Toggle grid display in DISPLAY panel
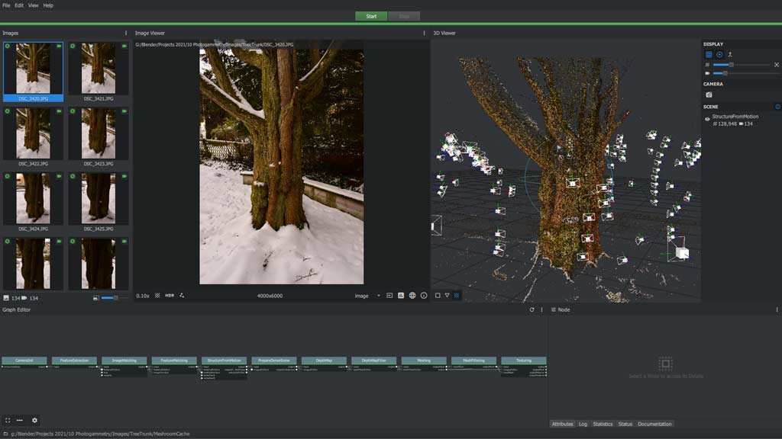Image resolution: width=782 pixels, height=439 pixels. pyautogui.click(x=709, y=54)
